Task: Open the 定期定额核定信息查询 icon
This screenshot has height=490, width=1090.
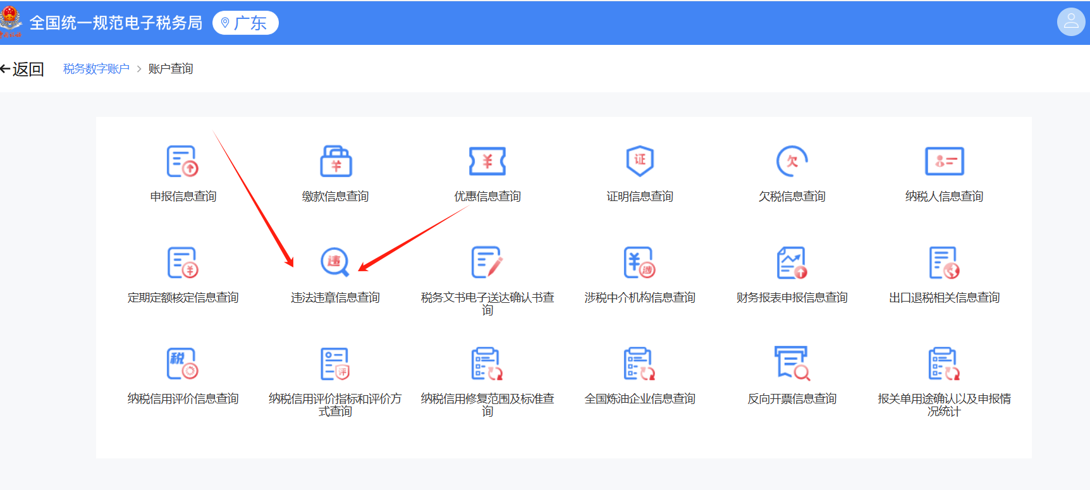Action: (183, 262)
